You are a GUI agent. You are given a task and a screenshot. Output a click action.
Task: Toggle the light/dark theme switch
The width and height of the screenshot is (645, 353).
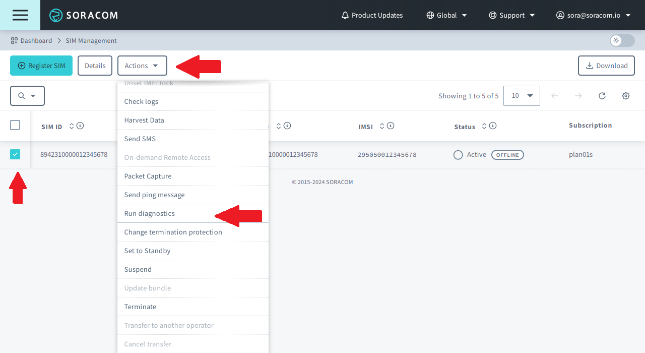622,40
